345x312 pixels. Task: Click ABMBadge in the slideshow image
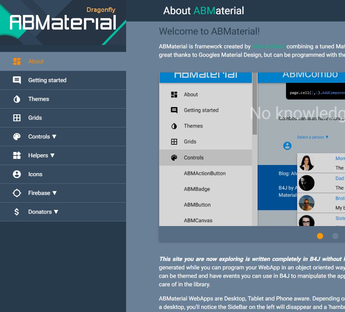(x=197, y=189)
